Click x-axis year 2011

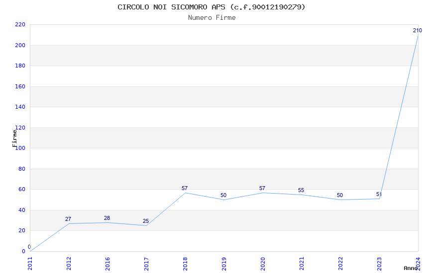point(30,264)
